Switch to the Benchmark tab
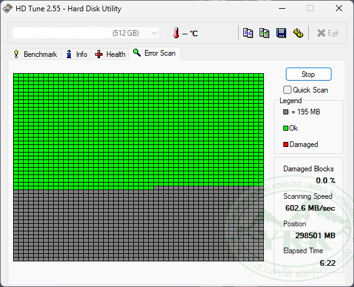The width and height of the screenshot is (354, 287). pos(35,54)
